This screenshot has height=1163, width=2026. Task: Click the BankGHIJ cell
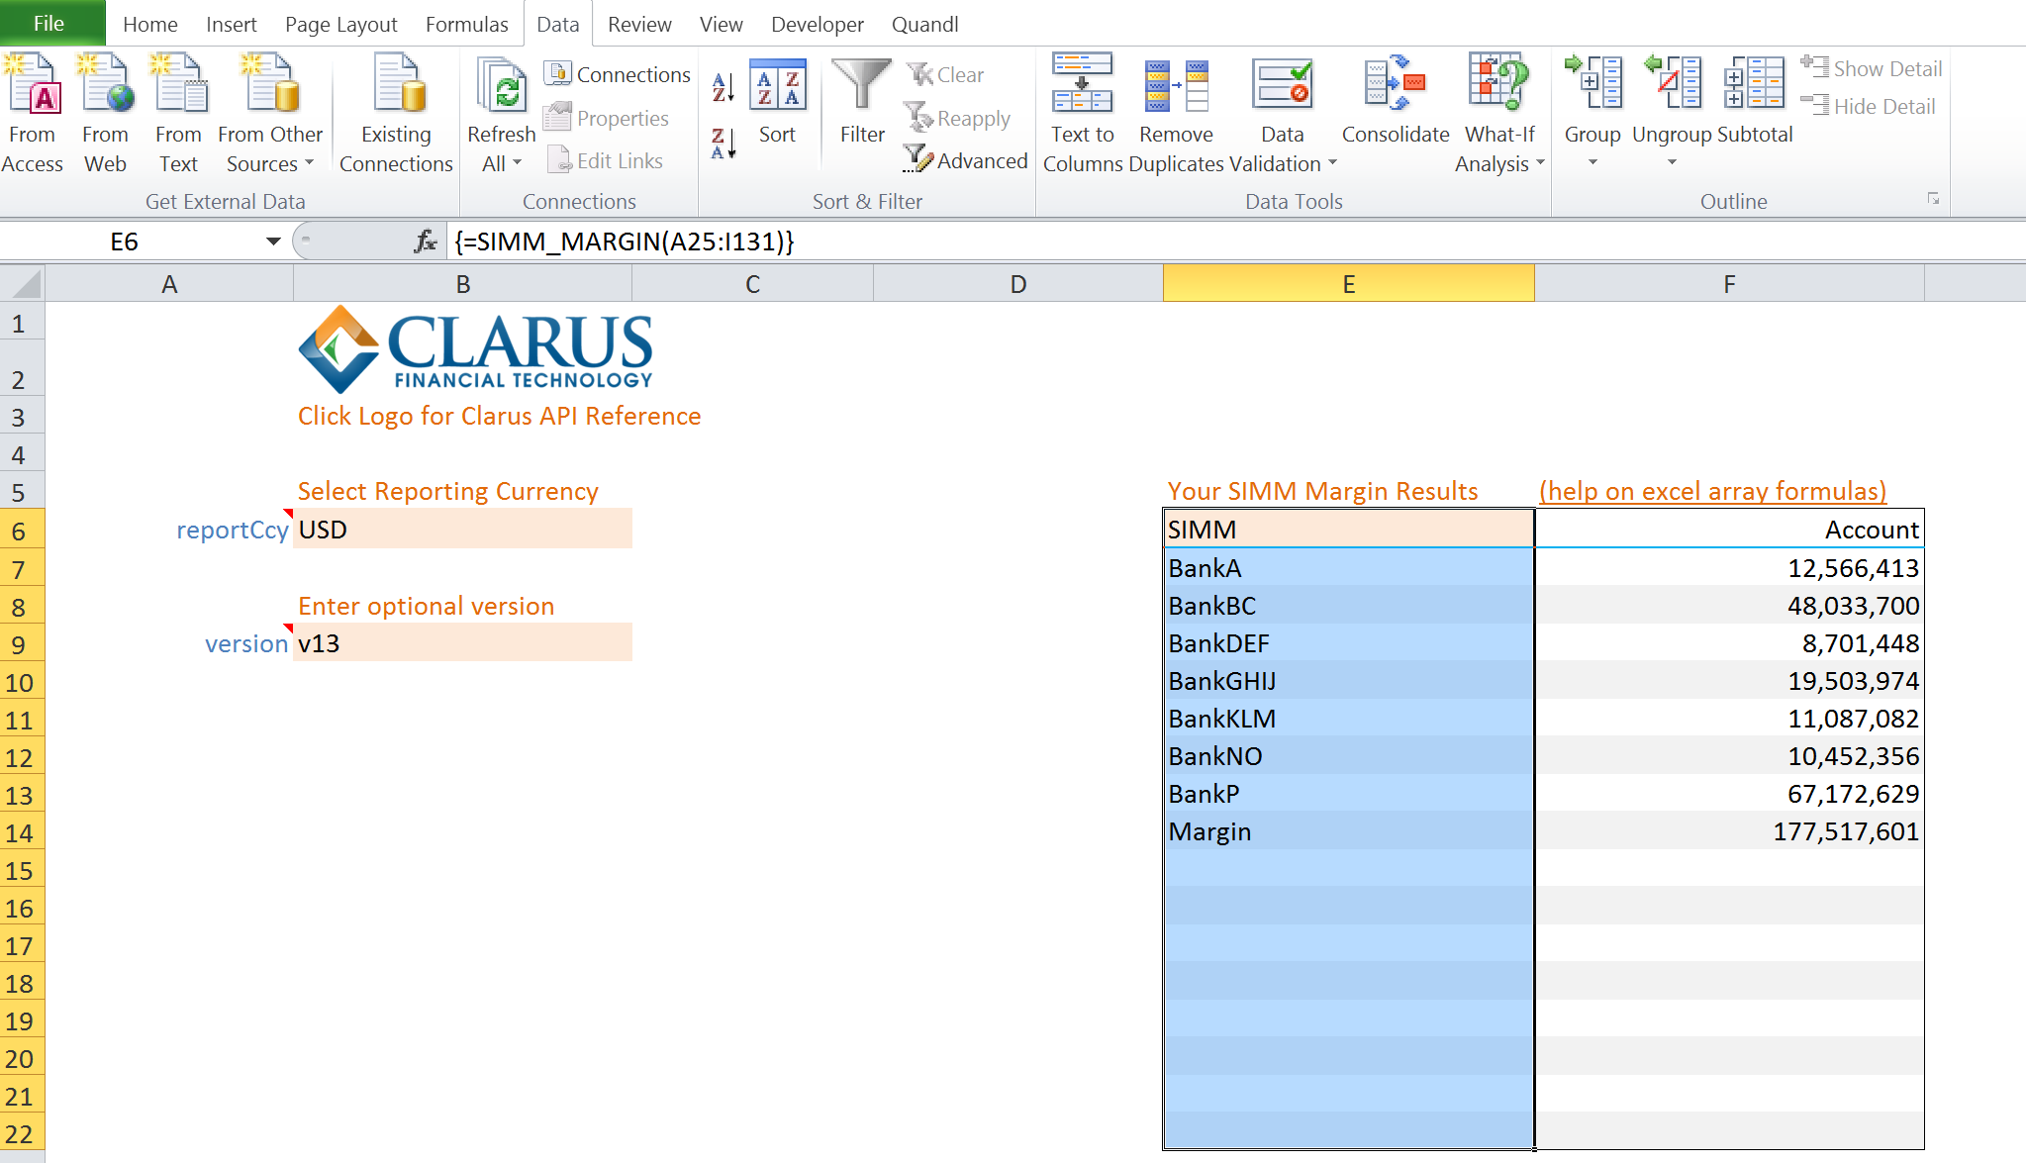[1349, 681]
